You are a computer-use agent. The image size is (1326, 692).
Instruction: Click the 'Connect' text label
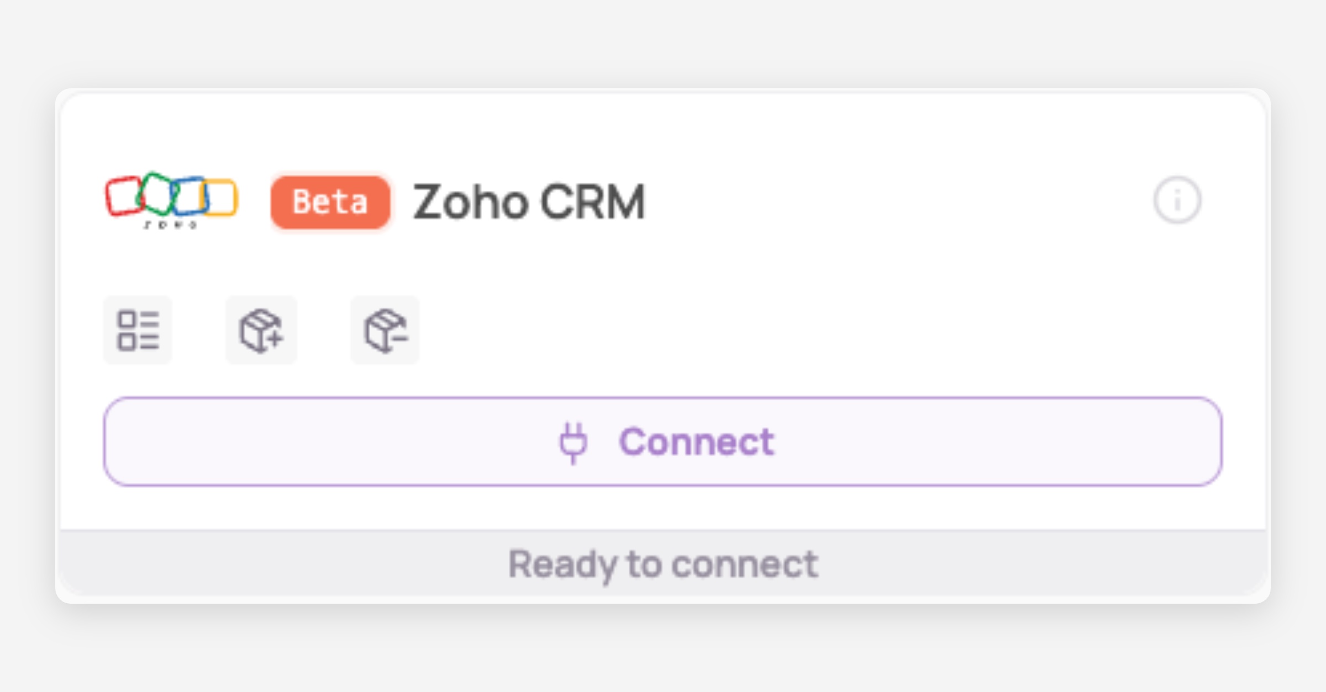click(697, 442)
